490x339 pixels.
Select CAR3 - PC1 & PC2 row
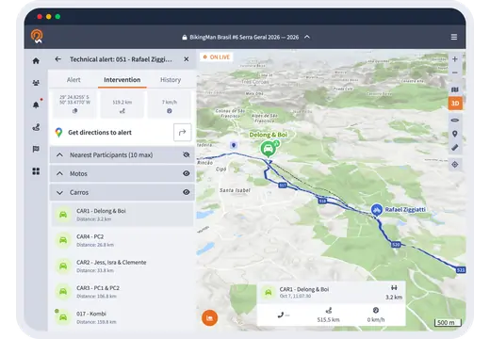(x=122, y=292)
